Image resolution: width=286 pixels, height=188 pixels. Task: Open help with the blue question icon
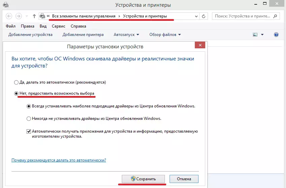pos(276,35)
